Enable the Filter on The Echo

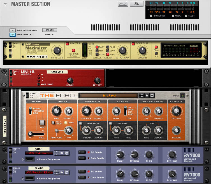click(x=110, y=123)
